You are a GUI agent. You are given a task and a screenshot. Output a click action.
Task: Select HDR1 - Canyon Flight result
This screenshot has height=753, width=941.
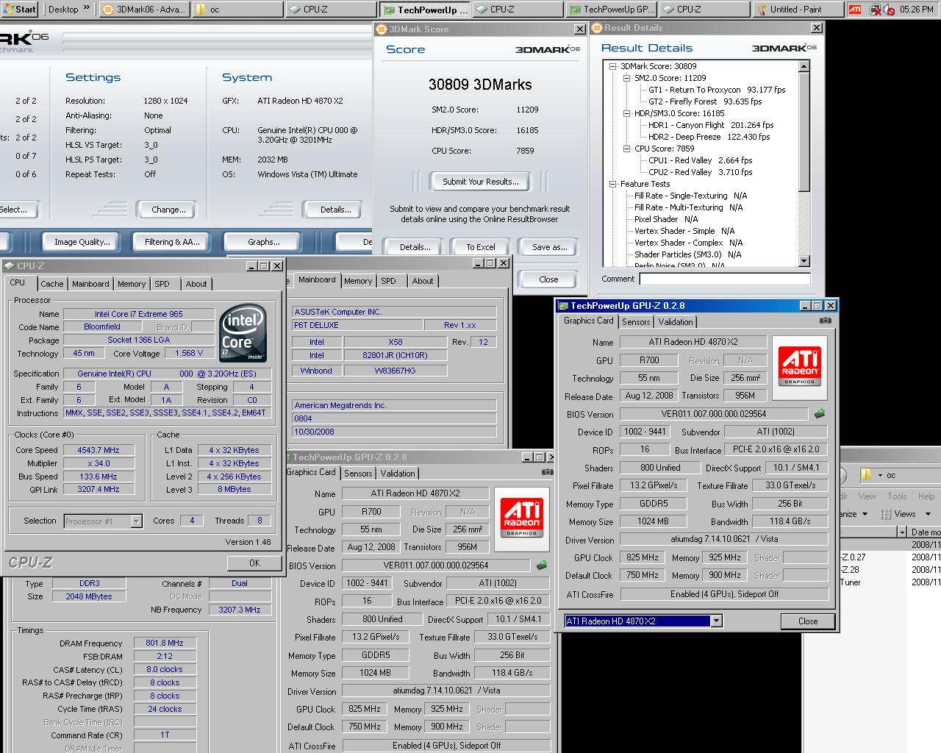(711, 125)
